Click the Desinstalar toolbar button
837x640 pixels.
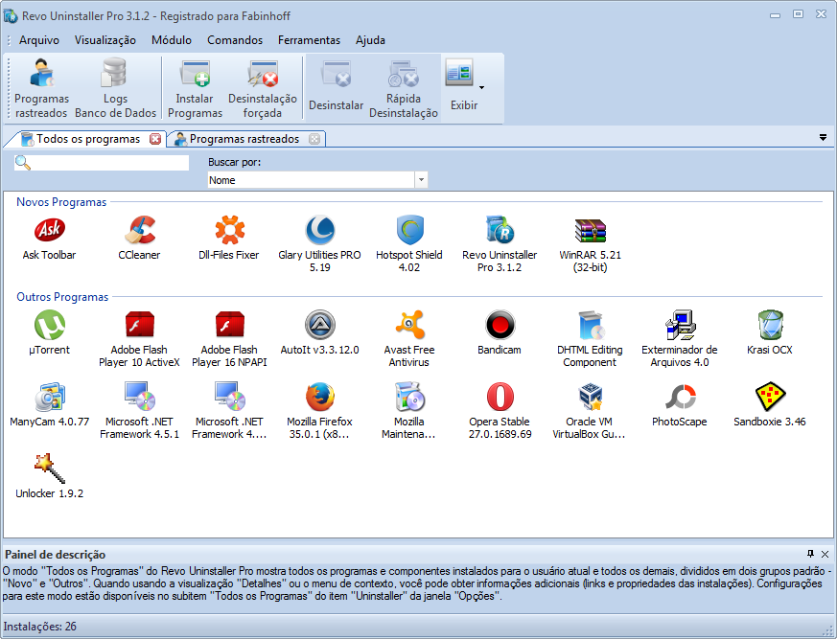(336, 88)
